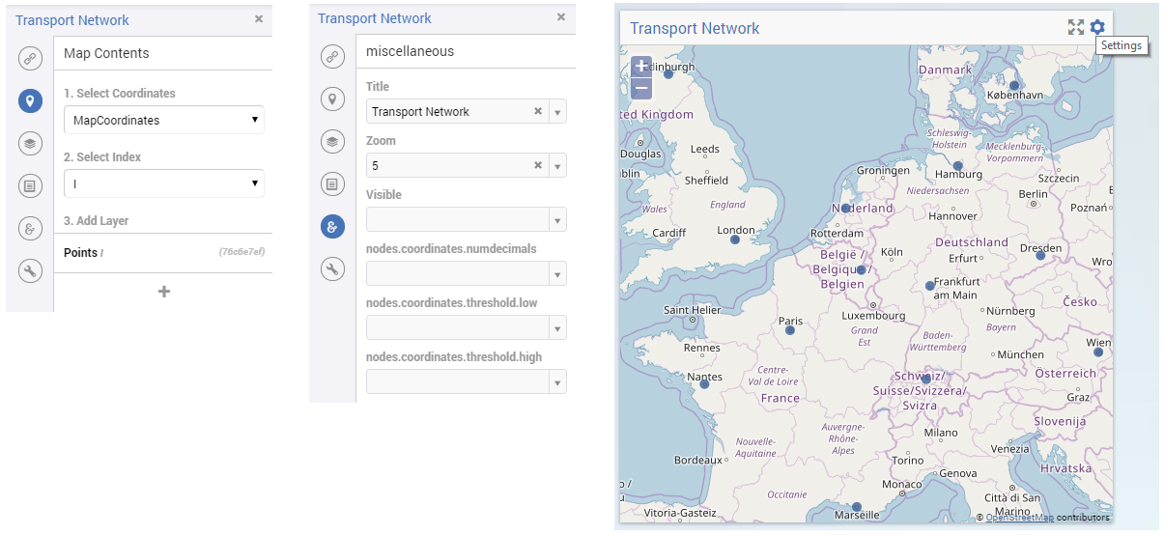This screenshot has height=535, width=1164.
Task: Click the map Settings gear icon
Action: tap(1097, 27)
